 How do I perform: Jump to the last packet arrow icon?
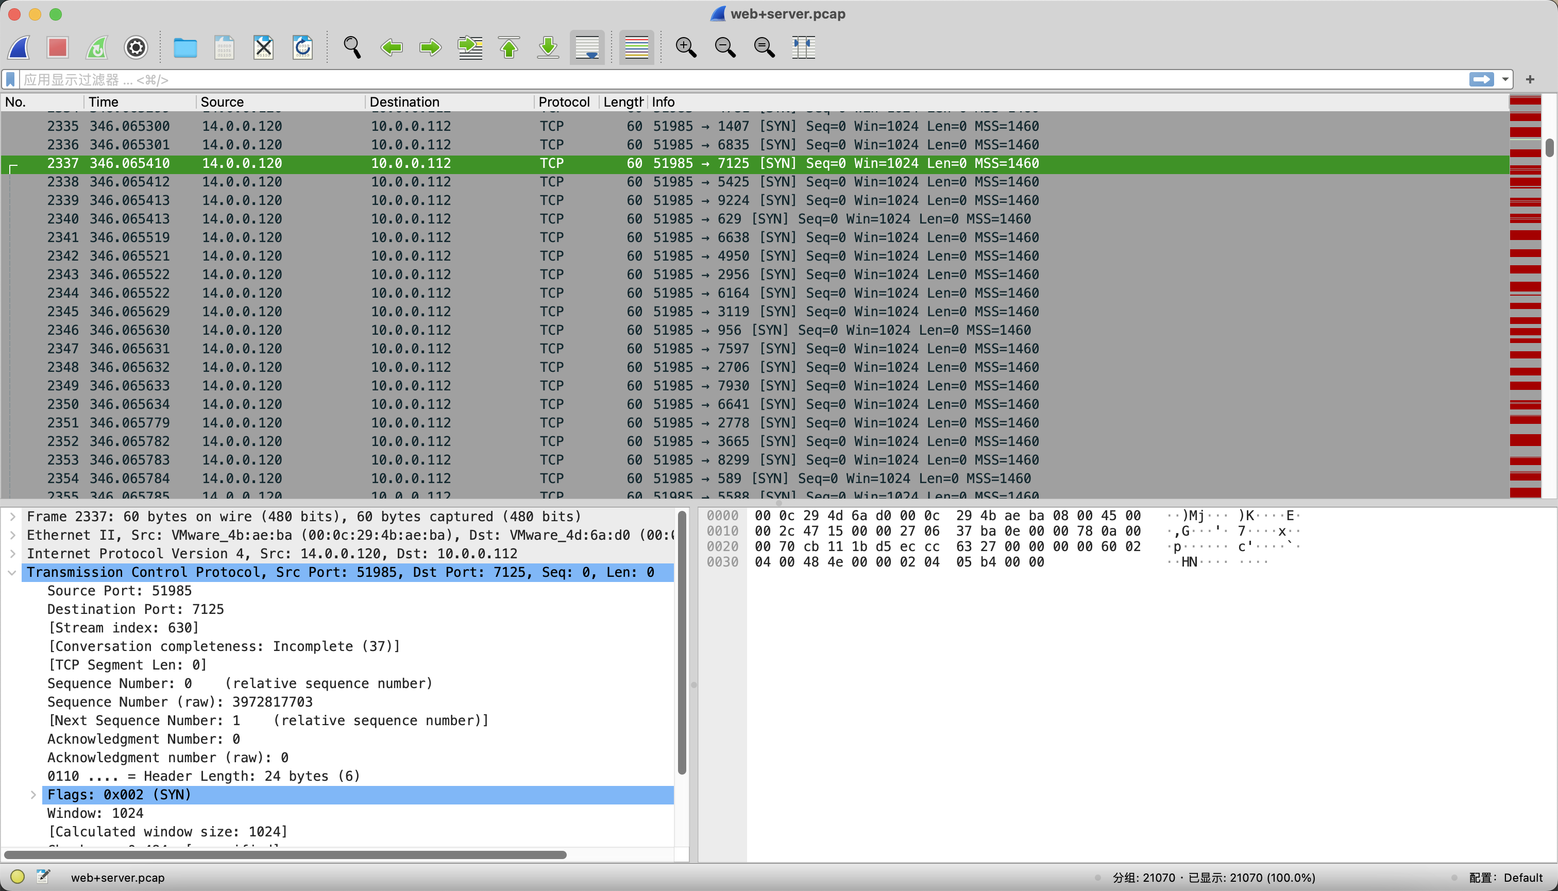(x=548, y=47)
